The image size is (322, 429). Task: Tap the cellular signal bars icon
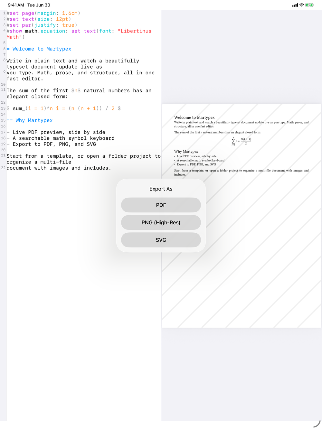[x=295, y=5]
